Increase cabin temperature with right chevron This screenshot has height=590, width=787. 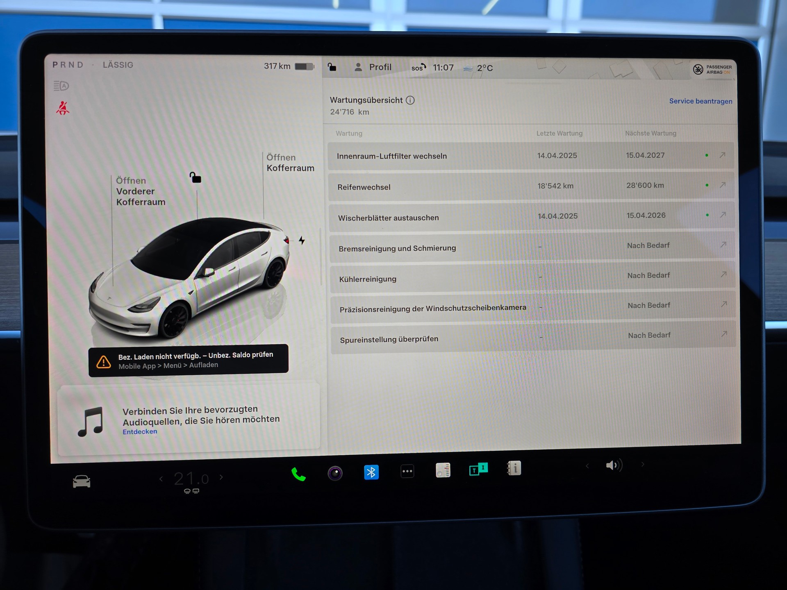click(221, 477)
